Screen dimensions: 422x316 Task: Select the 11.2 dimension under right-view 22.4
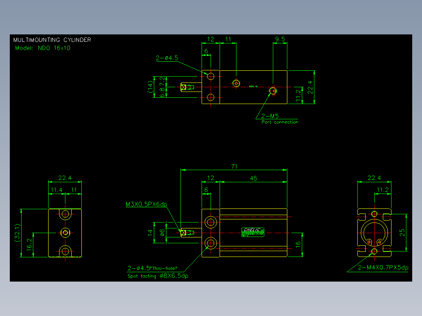tap(383, 190)
